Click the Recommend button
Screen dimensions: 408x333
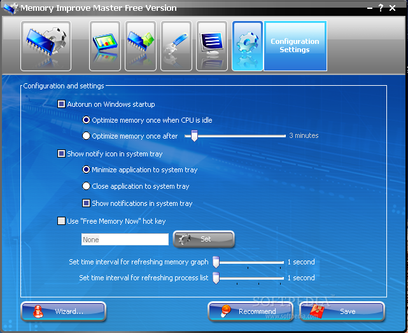pyautogui.click(x=251, y=311)
